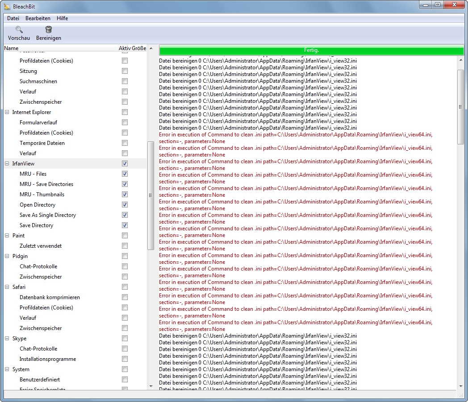The height and width of the screenshot is (402, 468).
Task: Collapse the Pidgin tree node
Action: (7, 256)
